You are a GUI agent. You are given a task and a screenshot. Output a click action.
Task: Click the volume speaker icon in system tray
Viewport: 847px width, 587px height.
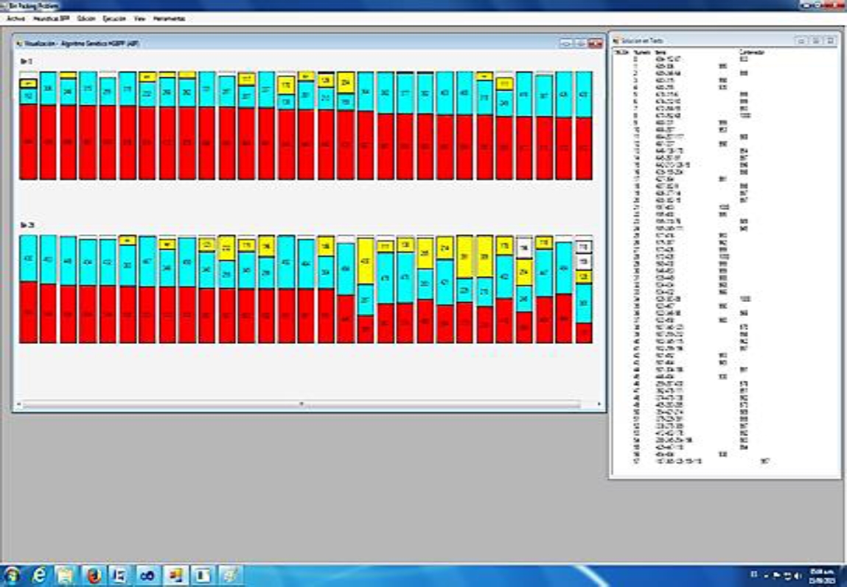(796, 574)
